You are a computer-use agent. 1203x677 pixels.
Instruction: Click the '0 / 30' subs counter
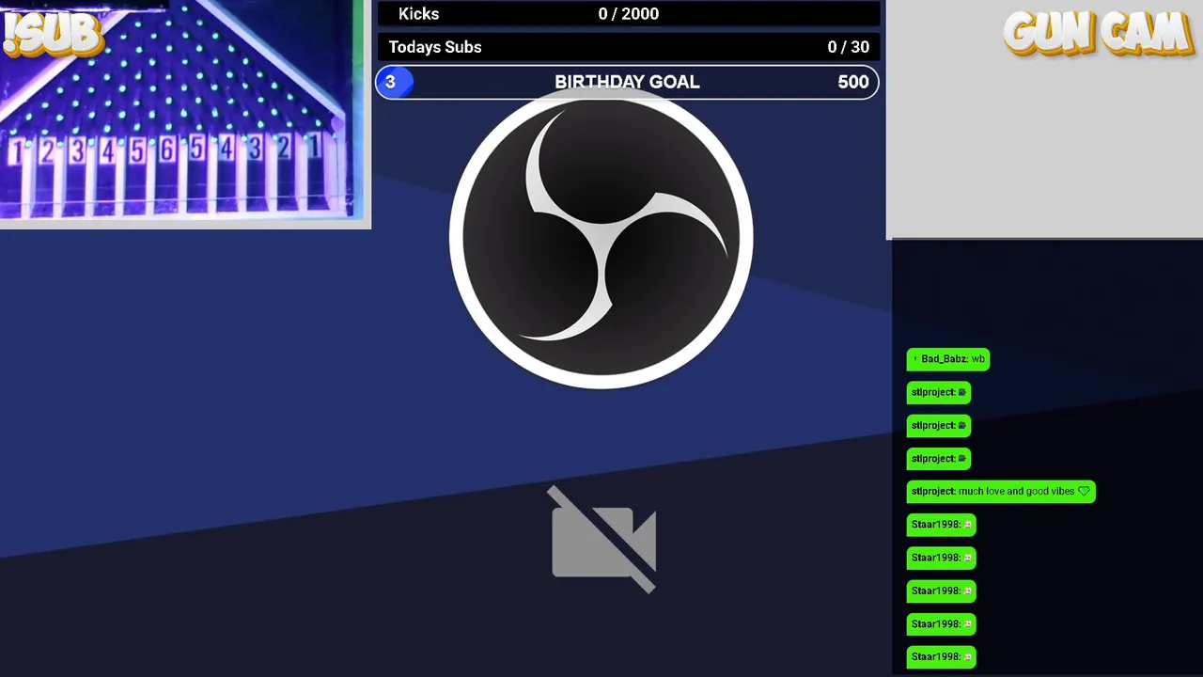[x=848, y=47]
